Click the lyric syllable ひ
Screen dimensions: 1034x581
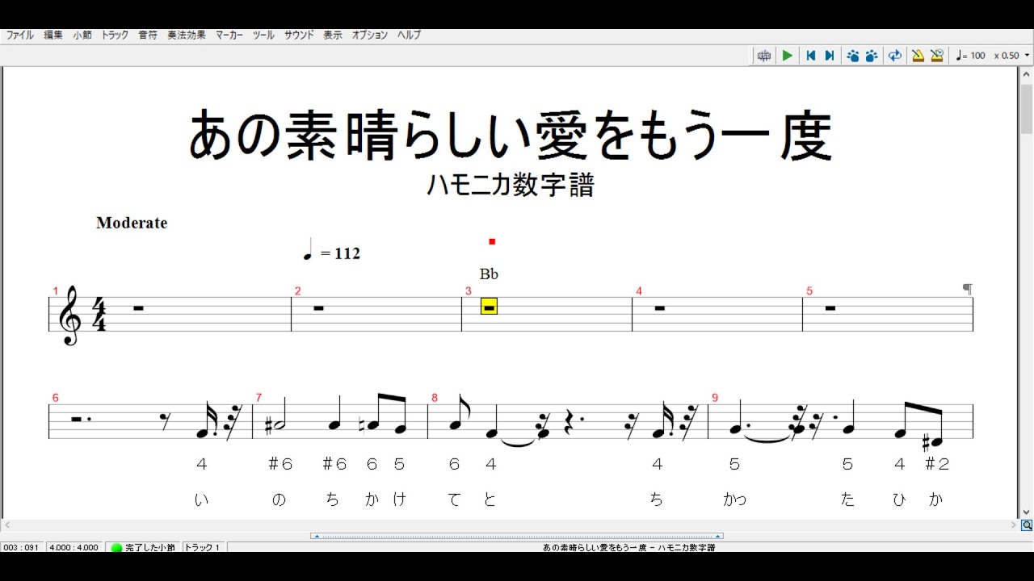click(x=900, y=499)
